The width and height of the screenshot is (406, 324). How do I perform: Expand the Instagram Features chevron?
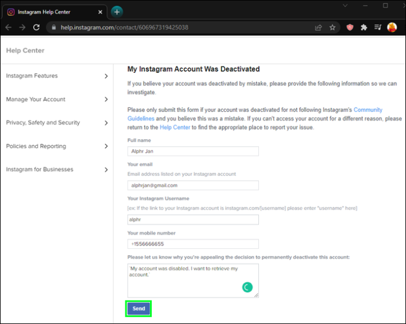106,76
